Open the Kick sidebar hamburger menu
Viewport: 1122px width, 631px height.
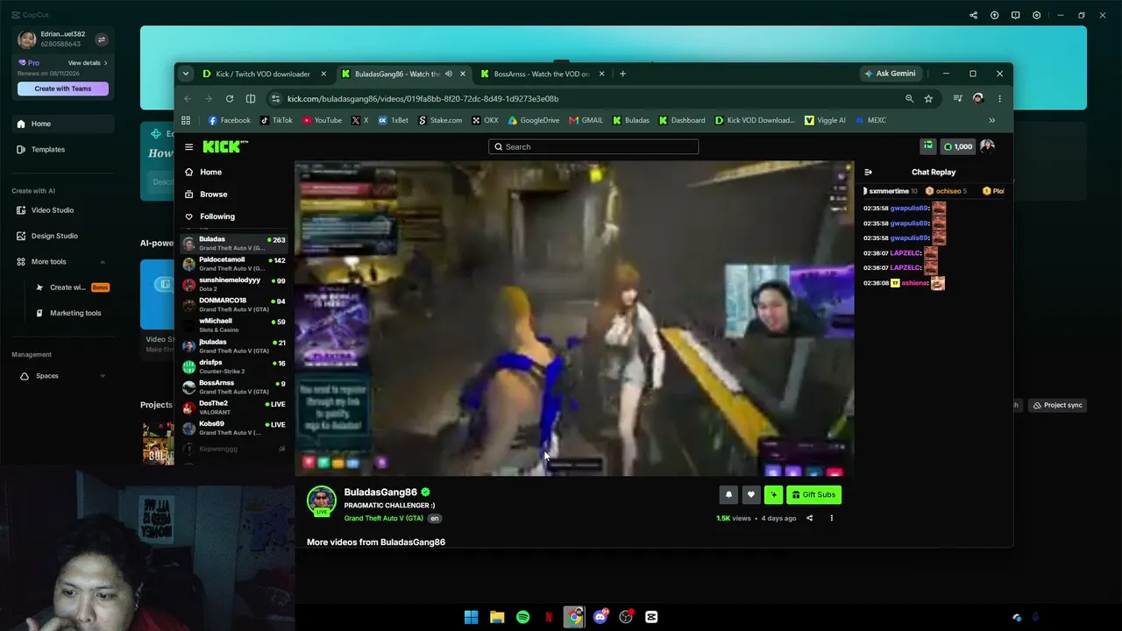click(188, 147)
